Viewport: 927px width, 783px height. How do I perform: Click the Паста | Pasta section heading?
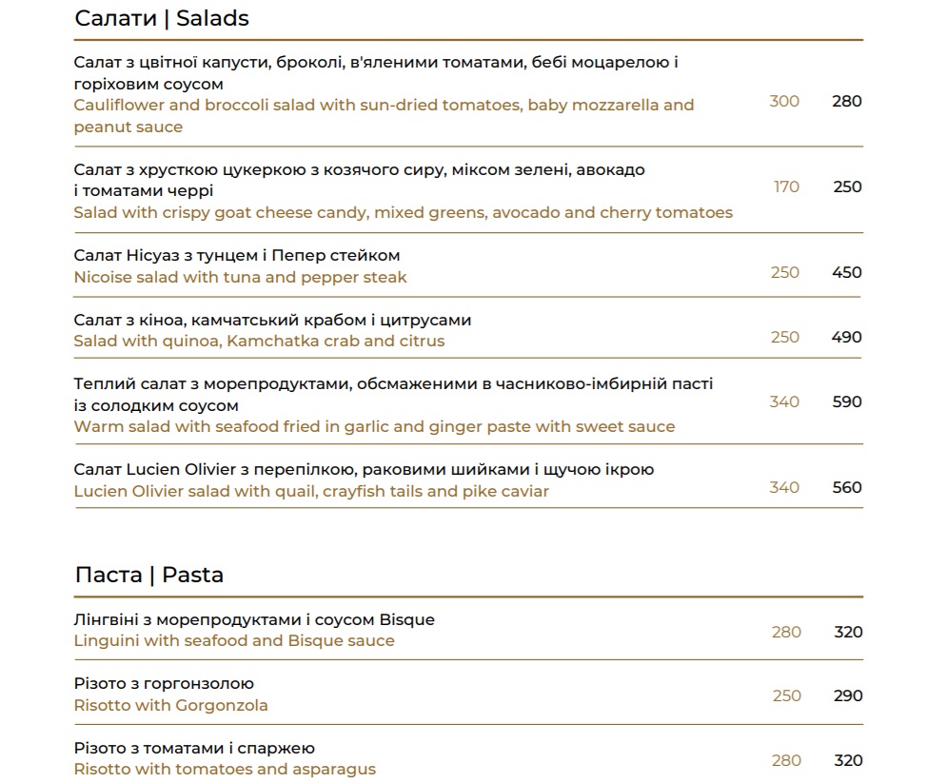pos(149,575)
